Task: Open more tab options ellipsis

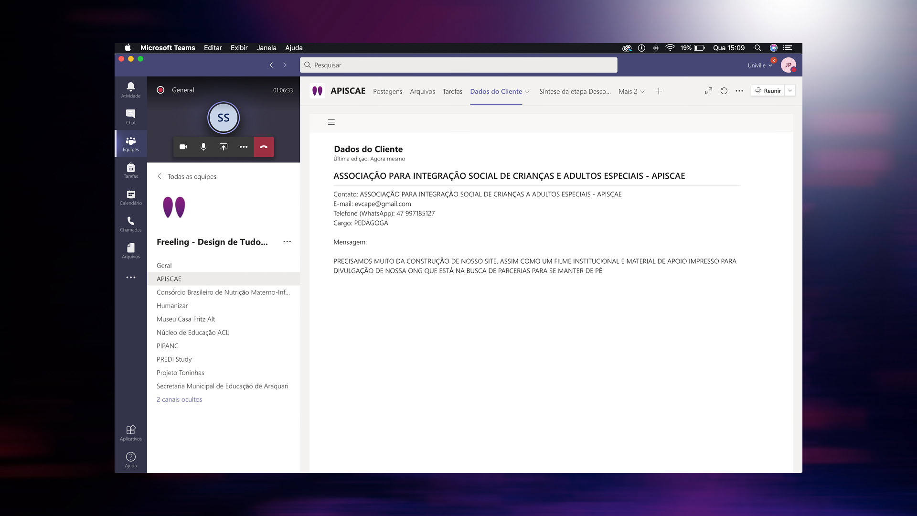Action: click(x=739, y=91)
